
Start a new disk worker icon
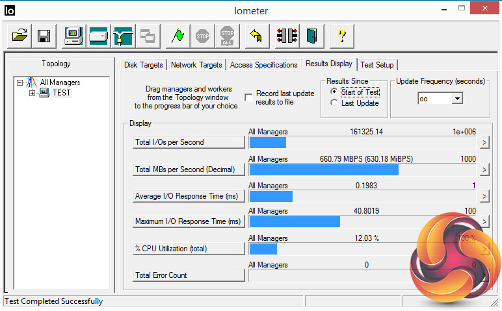point(98,36)
